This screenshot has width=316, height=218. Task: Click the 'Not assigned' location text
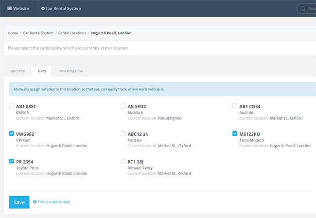[x=170, y=118]
